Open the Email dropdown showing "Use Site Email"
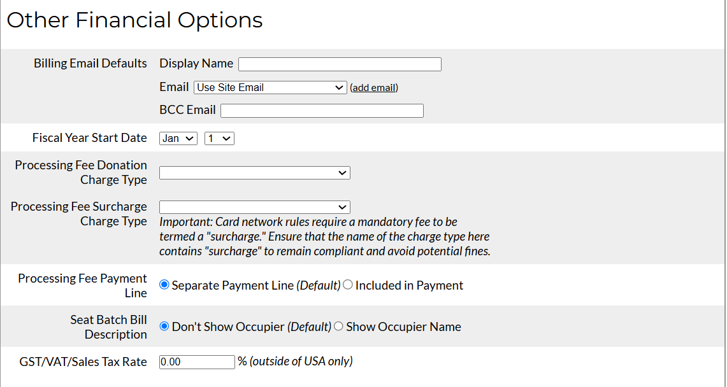Image resolution: width=727 pixels, height=387 pixels. click(270, 87)
